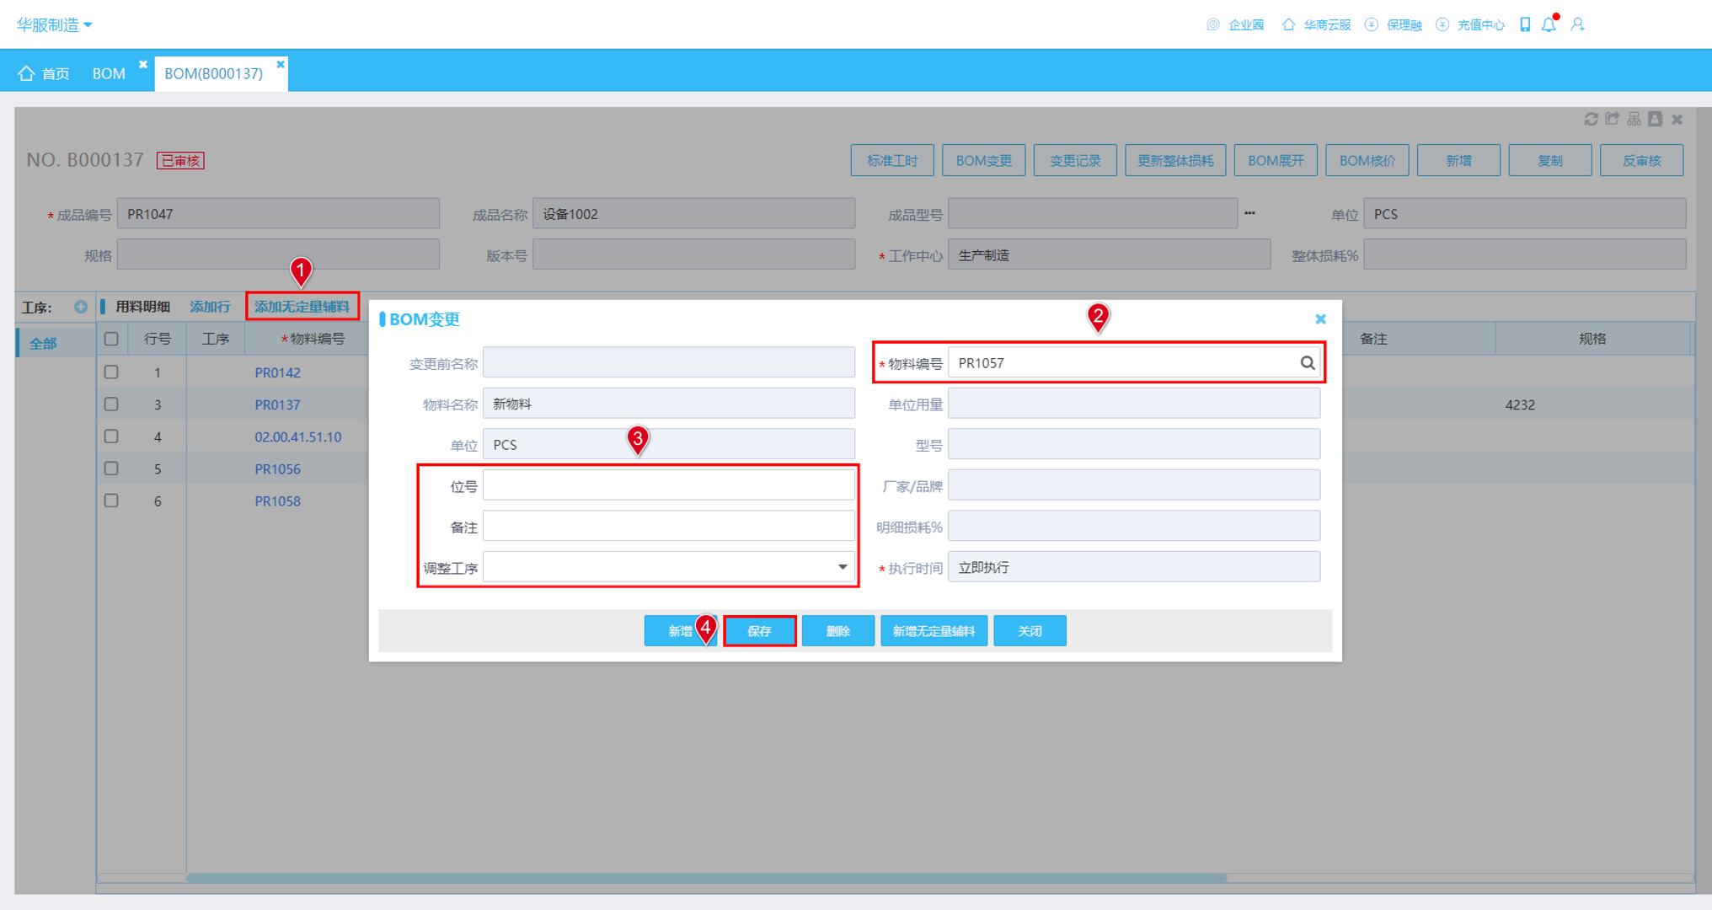Open the user profile icon

pyautogui.click(x=1578, y=24)
